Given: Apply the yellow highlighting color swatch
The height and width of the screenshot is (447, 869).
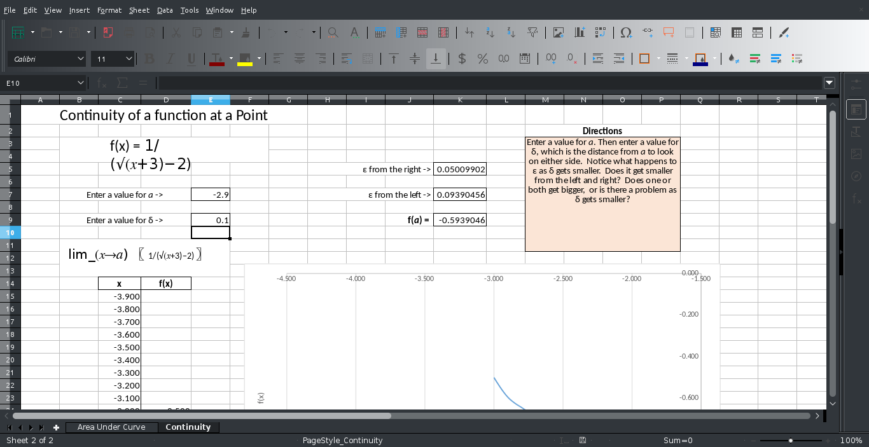Looking at the screenshot, I should 245,59.
